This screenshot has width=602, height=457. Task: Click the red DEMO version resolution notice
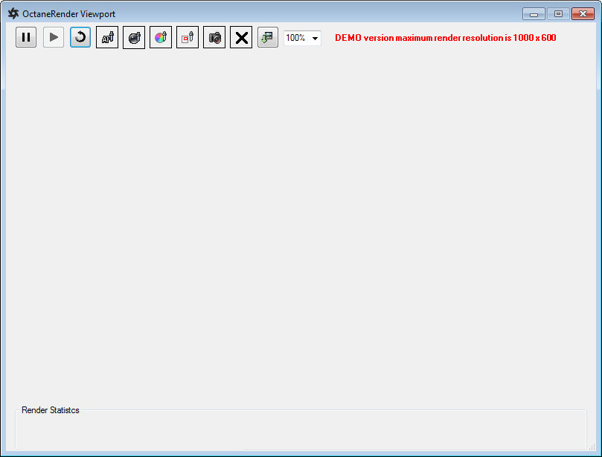(x=445, y=38)
